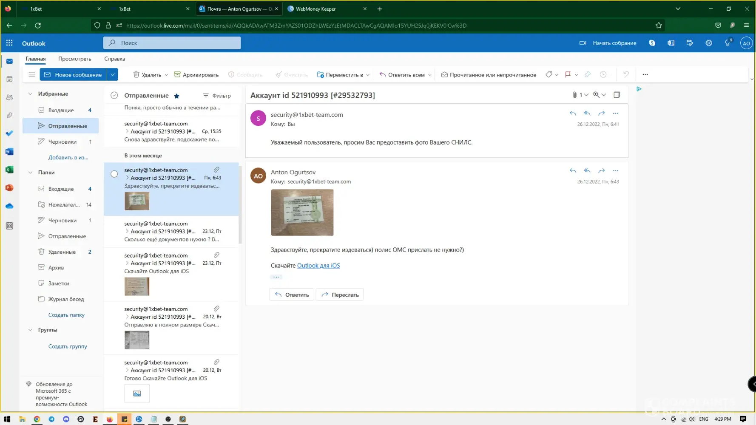This screenshot has width=756, height=425.
Task: Open People contacts in the left rail
Action: click(x=9, y=97)
